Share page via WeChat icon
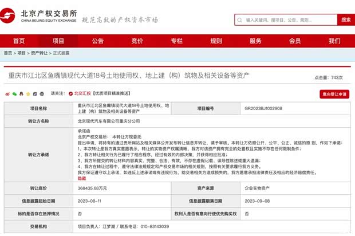The width and height of the screenshot is (355, 236). pyautogui.click(x=14, y=93)
